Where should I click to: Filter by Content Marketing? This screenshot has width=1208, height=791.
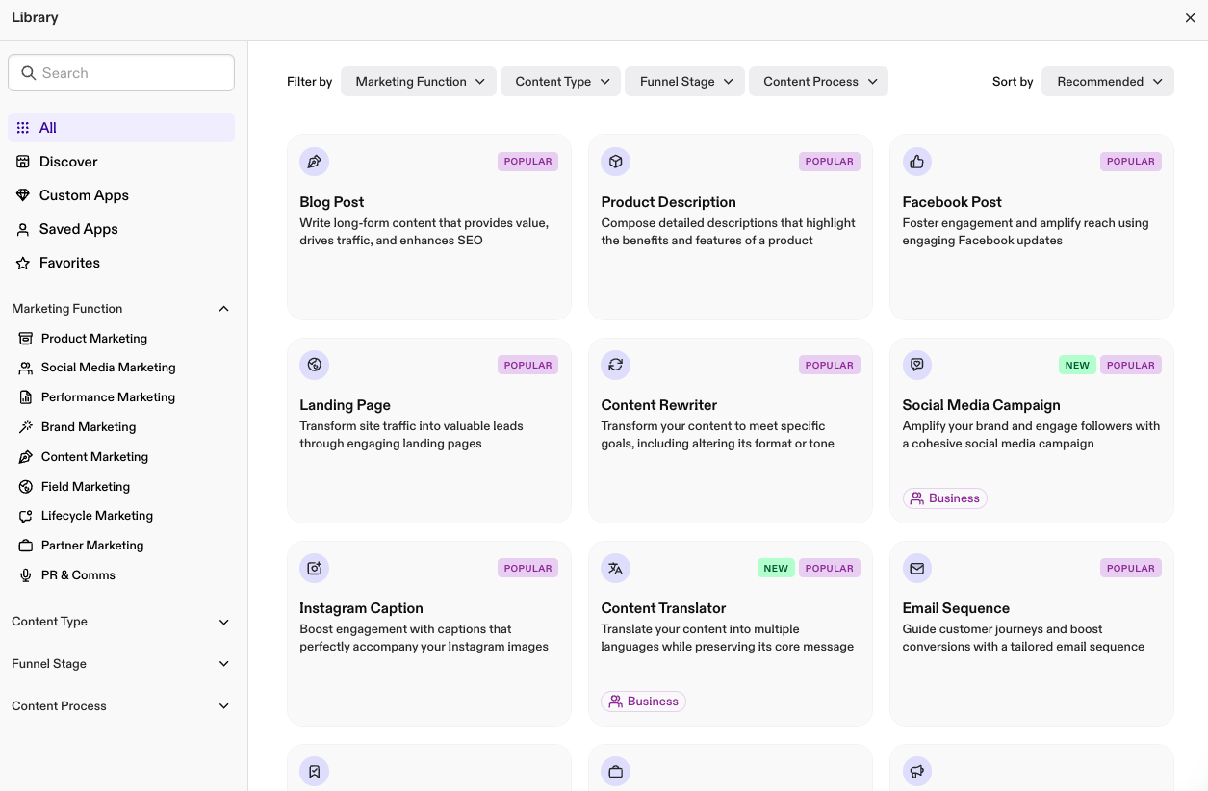[x=94, y=457]
